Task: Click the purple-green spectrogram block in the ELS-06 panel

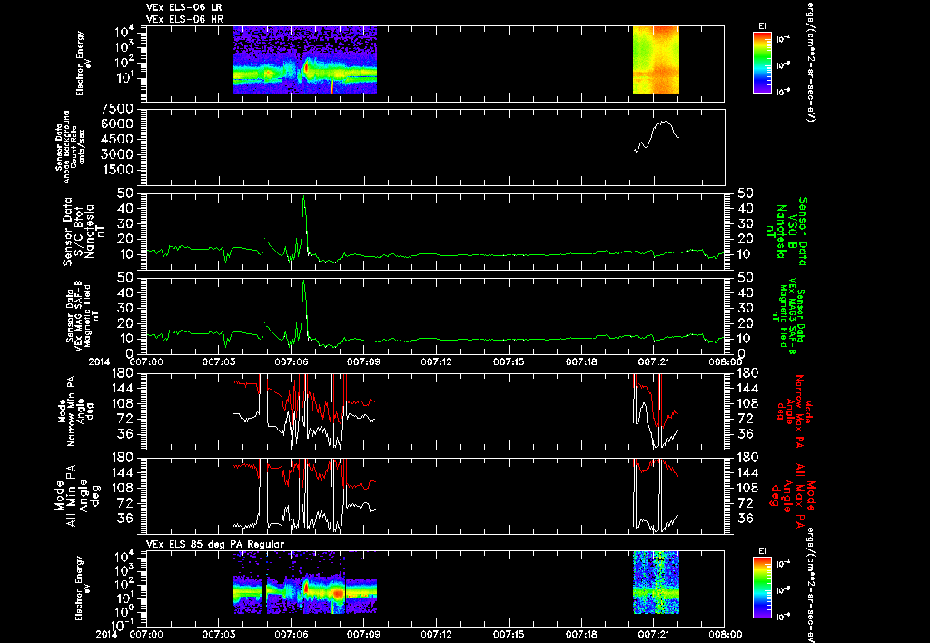Action: click(x=305, y=60)
